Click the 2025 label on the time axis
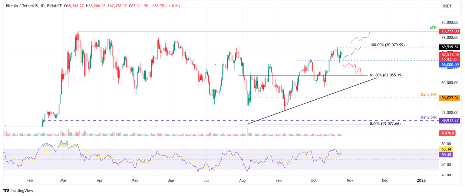The image size is (465, 196). [x=421, y=180]
